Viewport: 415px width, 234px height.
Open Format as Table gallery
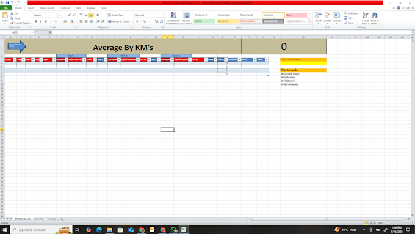(x=186, y=18)
